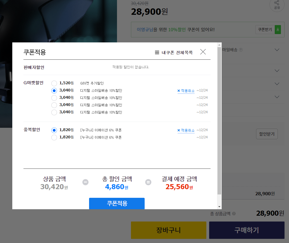Click the 할인받기 button
The width and height of the screenshot is (289, 243).
point(267,134)
